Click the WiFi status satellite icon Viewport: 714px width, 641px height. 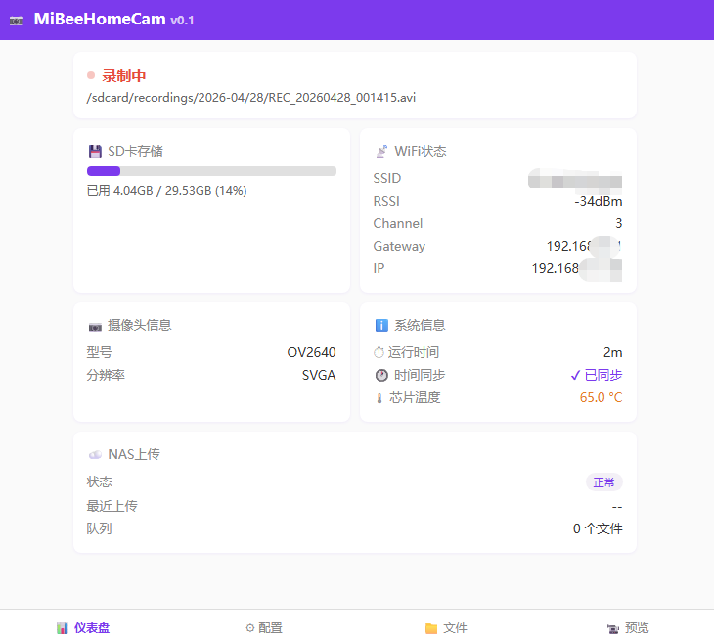pos(381,151)
